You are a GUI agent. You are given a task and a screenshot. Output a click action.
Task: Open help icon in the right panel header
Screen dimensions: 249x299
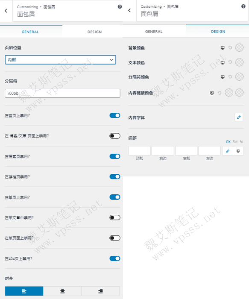pyautogui.click(x=243, y=6)
